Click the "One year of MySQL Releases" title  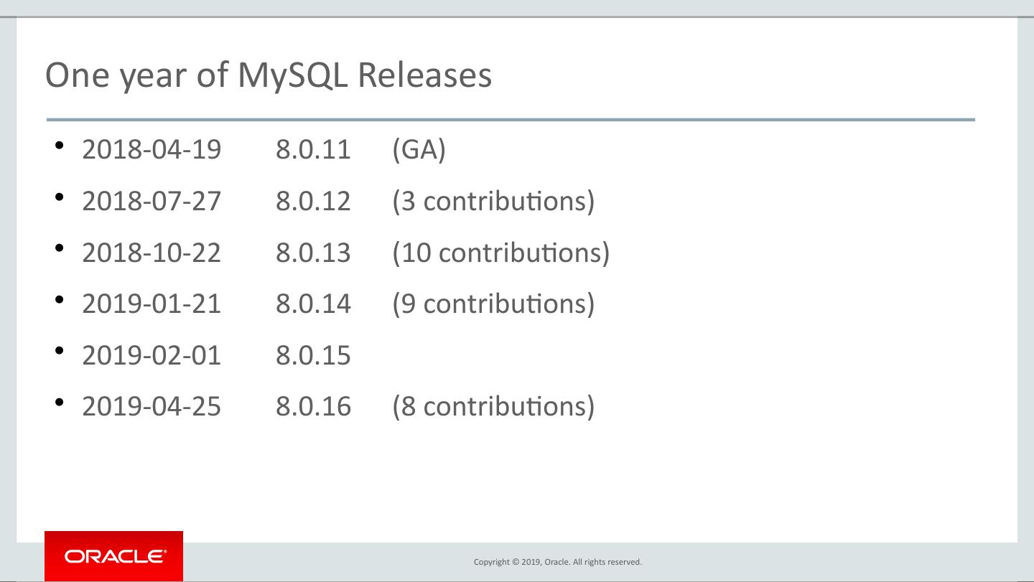pyautogui.click(x=269, y=75)
